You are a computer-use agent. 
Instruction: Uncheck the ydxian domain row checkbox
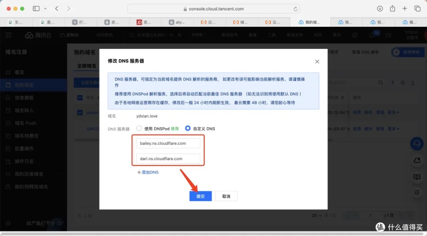tap(80, 112)
